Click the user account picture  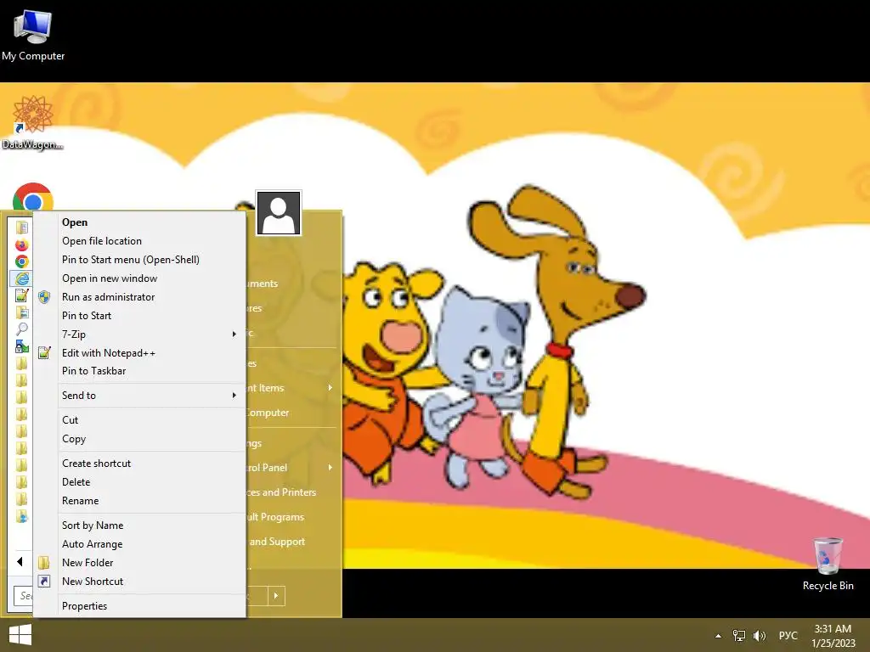point(279,213)
